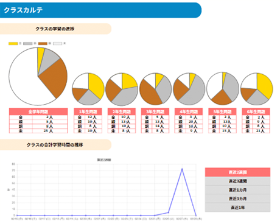Image resolution: width=280 pixels, height=224 pixels.
Task: Click the 13人 cell in 2年生問題 table
Action: (127, 122)
